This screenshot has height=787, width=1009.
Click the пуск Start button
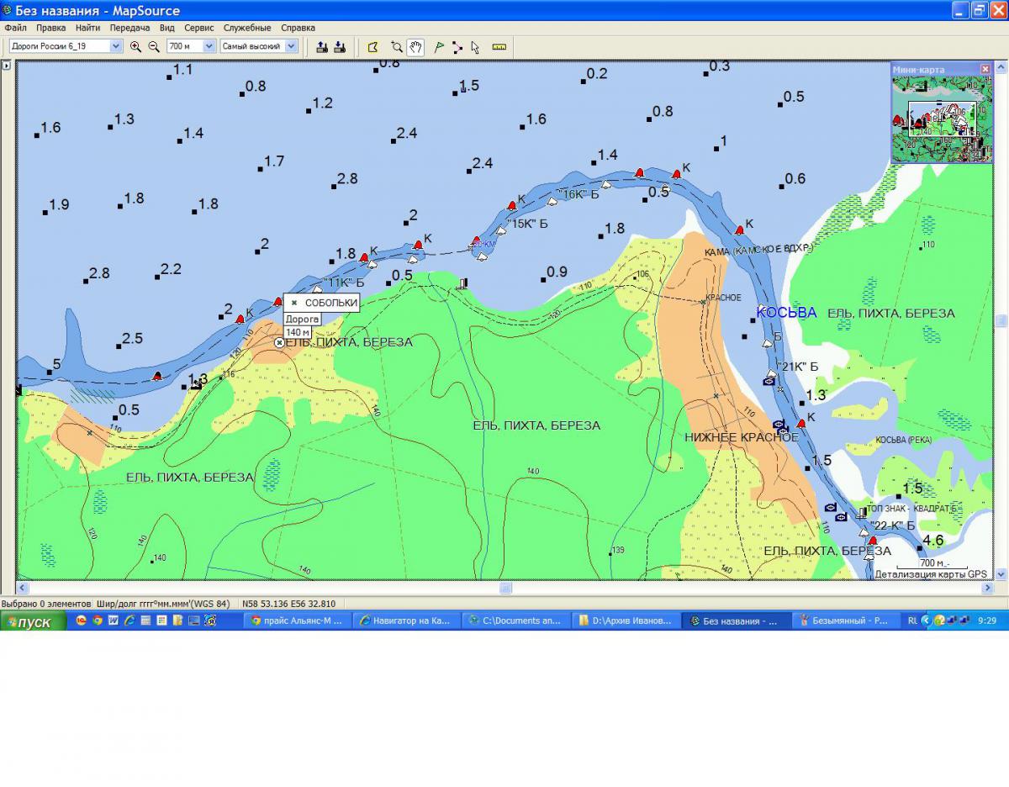34,621
